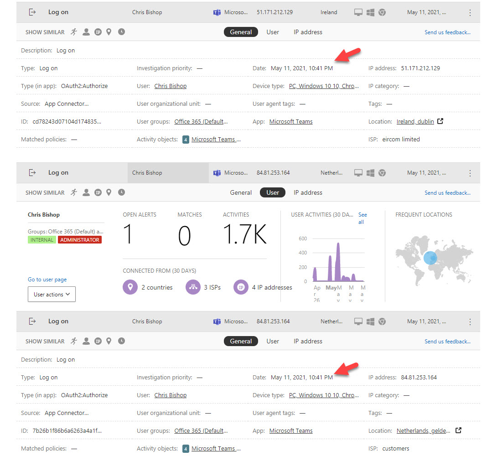Open the external link icon next to Ireland, dublin
Screen dimensions: 492x456
(x=440, y=121)
